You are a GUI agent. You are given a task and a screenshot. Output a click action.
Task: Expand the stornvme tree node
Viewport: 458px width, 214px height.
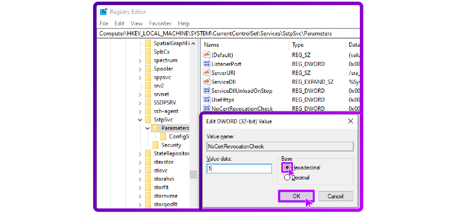coord(140,196)
